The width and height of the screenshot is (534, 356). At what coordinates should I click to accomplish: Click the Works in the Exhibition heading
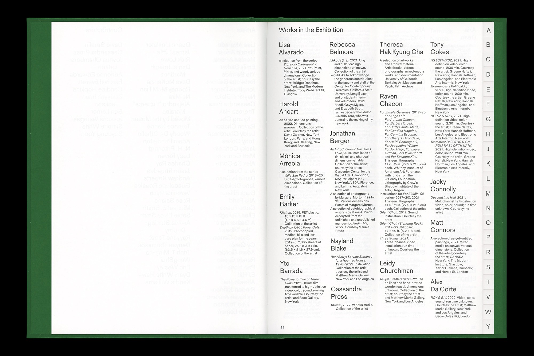[311, 30]
